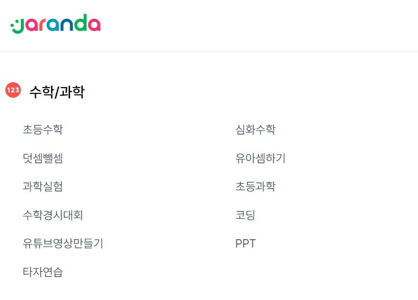Select 타자연습 at the list bottom
418x300 pixels.
(x=43, y=272)
